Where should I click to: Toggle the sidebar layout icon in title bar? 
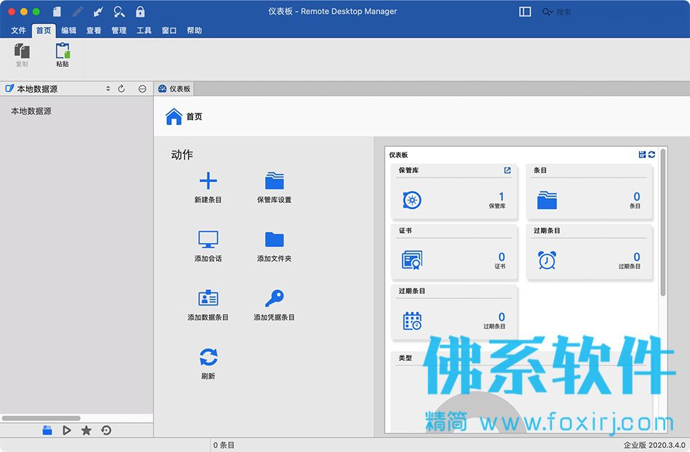click(525, 12)
